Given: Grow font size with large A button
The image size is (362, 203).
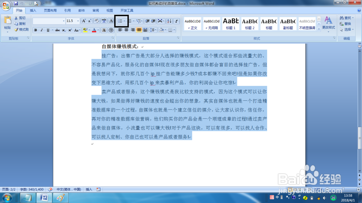Looking at the screenshot, I should (84, 21).
